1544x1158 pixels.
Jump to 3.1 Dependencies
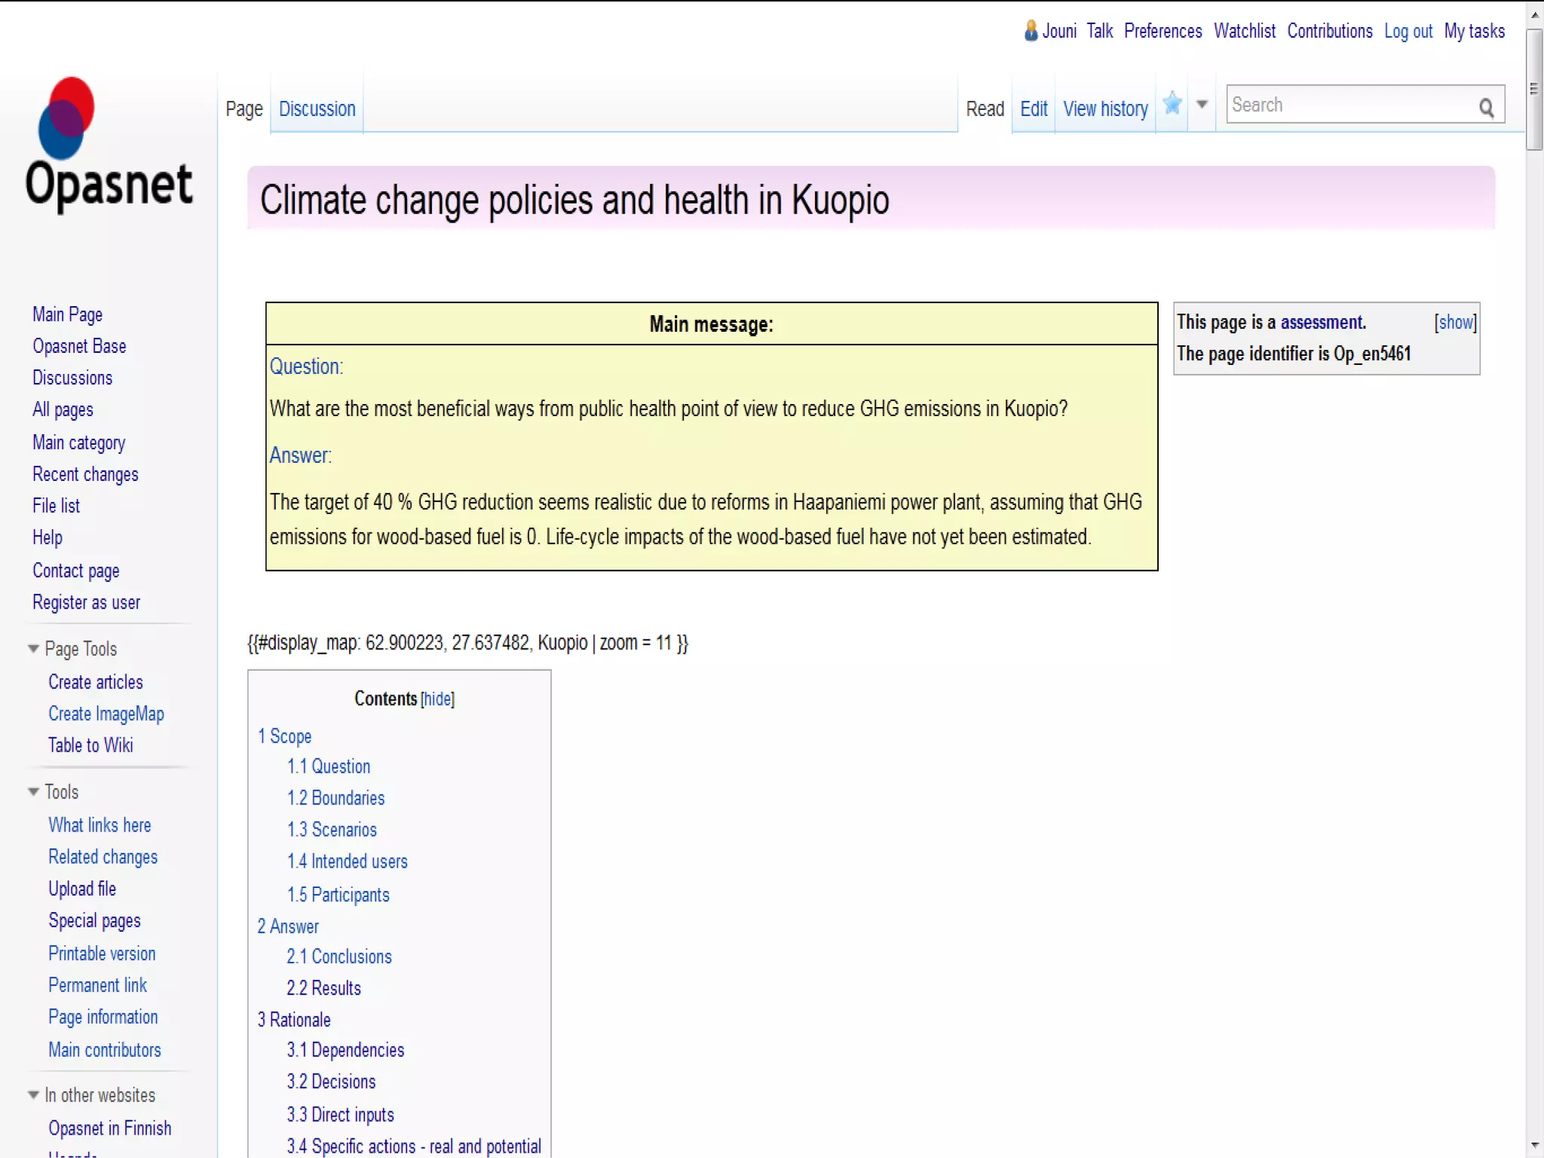[345, 1050]
